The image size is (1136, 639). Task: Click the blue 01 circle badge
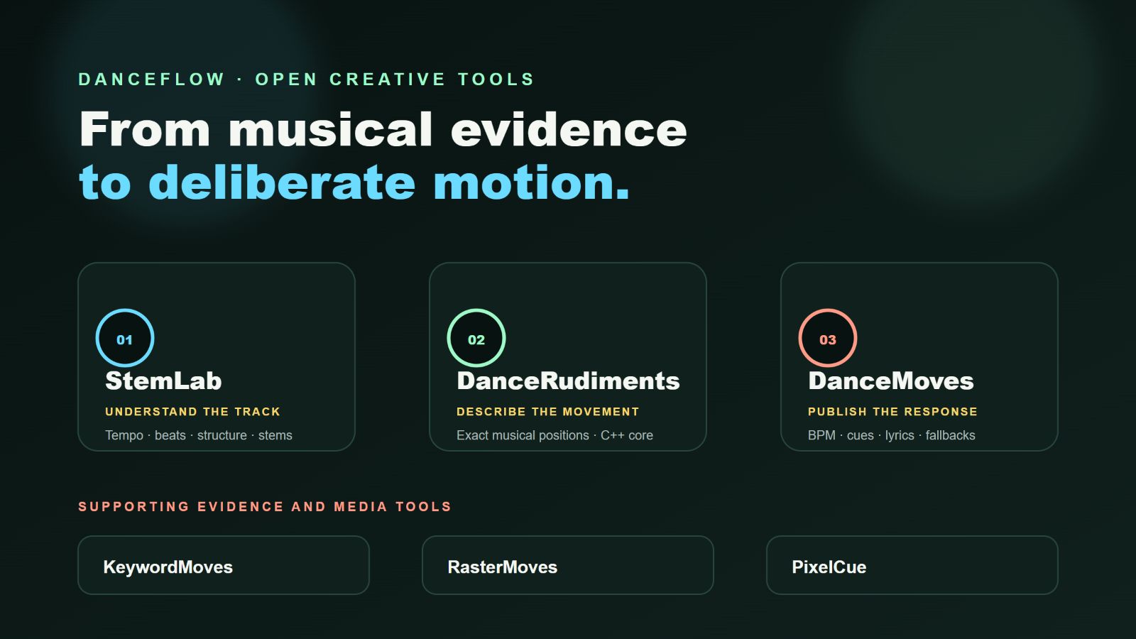click(x=125, y=338)
